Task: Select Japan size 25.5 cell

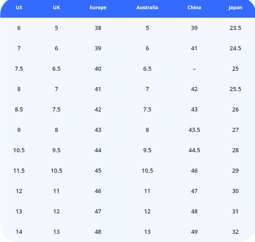Action: click(x=235, y=89)
